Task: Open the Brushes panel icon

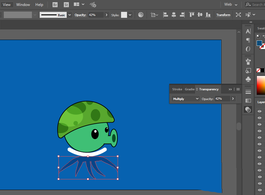Action: [x=248, y=62]
